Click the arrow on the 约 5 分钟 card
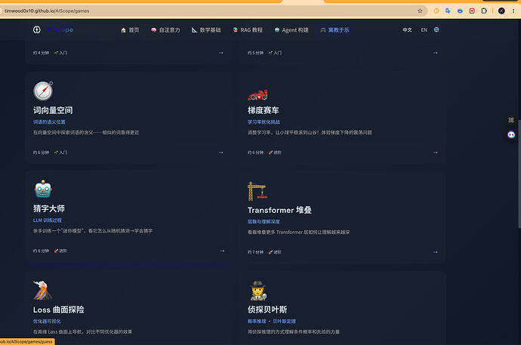This screenshot has height=345, width=521. click(x=435, y=53)
